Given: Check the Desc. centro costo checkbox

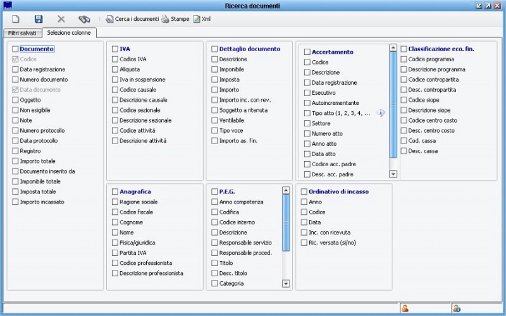Looking at the screenshot, I should point(404,131).
